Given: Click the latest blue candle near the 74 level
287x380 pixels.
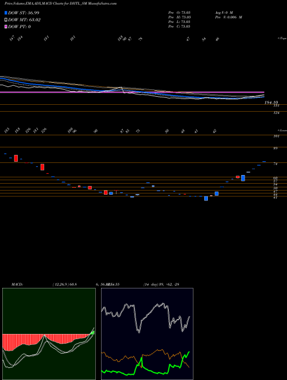Looking at the screenshot, I should [x=264, y=161].
